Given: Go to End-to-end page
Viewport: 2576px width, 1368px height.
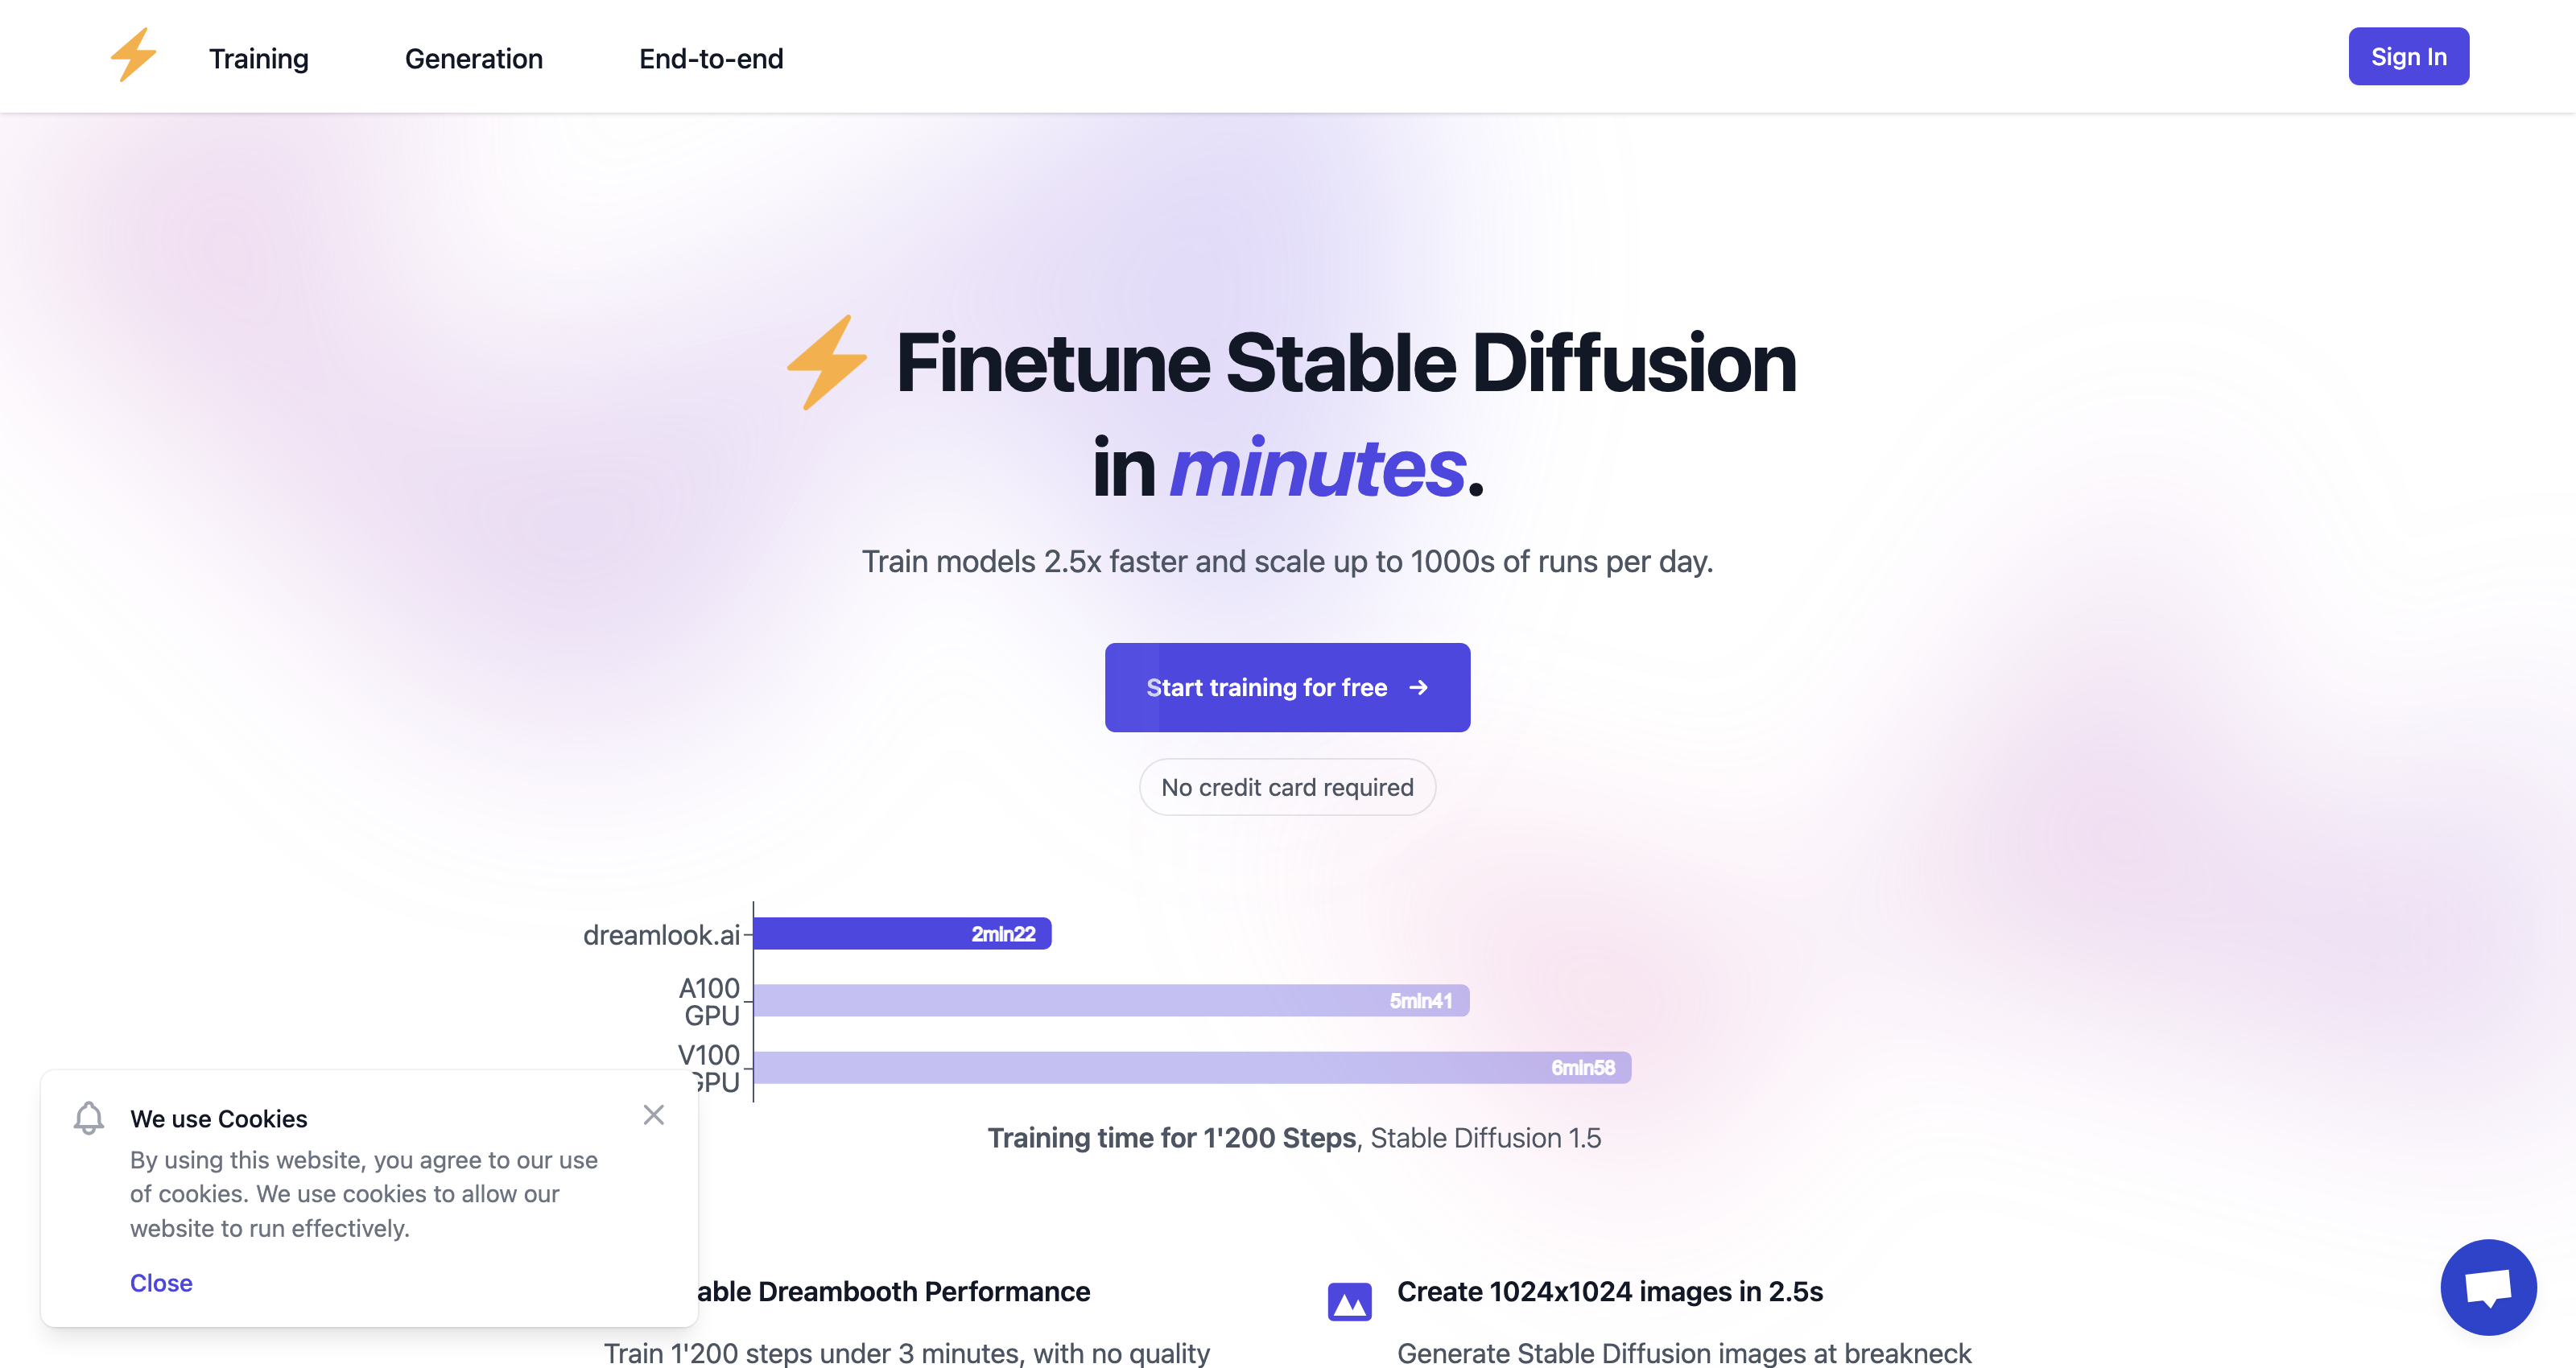Looking at the screenshot, I should tap(711, 58).
